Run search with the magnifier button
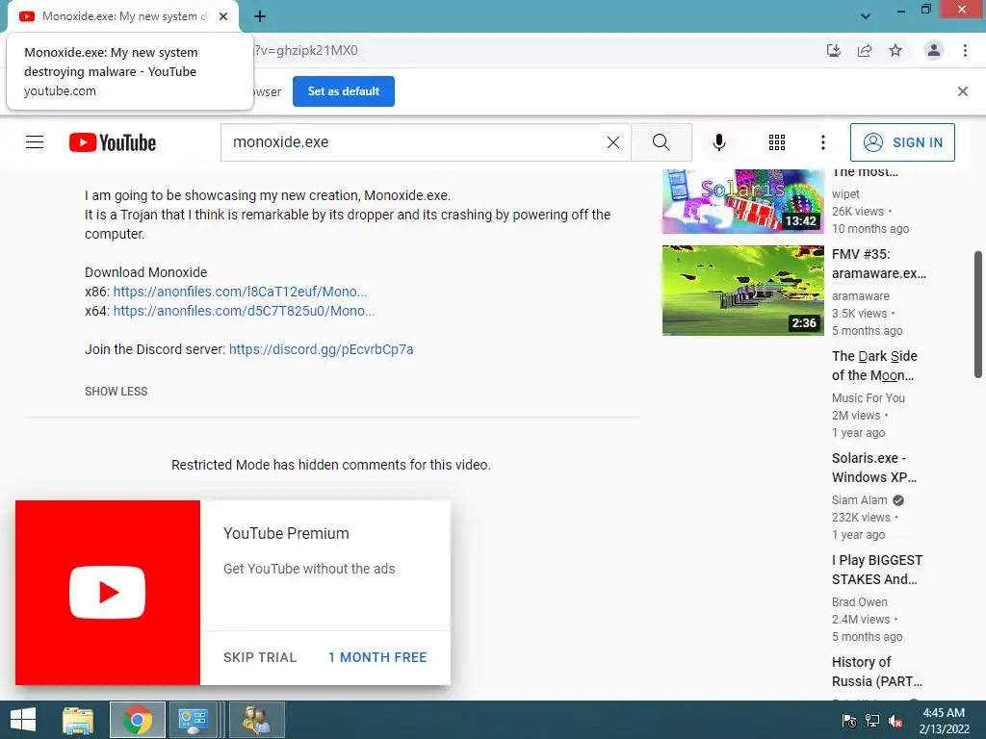 (661, 142)
